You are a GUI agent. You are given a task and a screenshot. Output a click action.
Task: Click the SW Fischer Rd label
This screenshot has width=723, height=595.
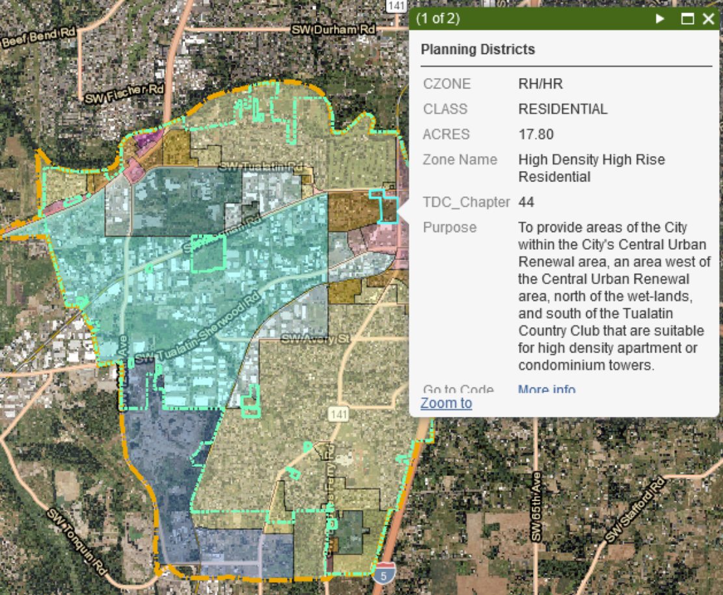coord(124,94)
